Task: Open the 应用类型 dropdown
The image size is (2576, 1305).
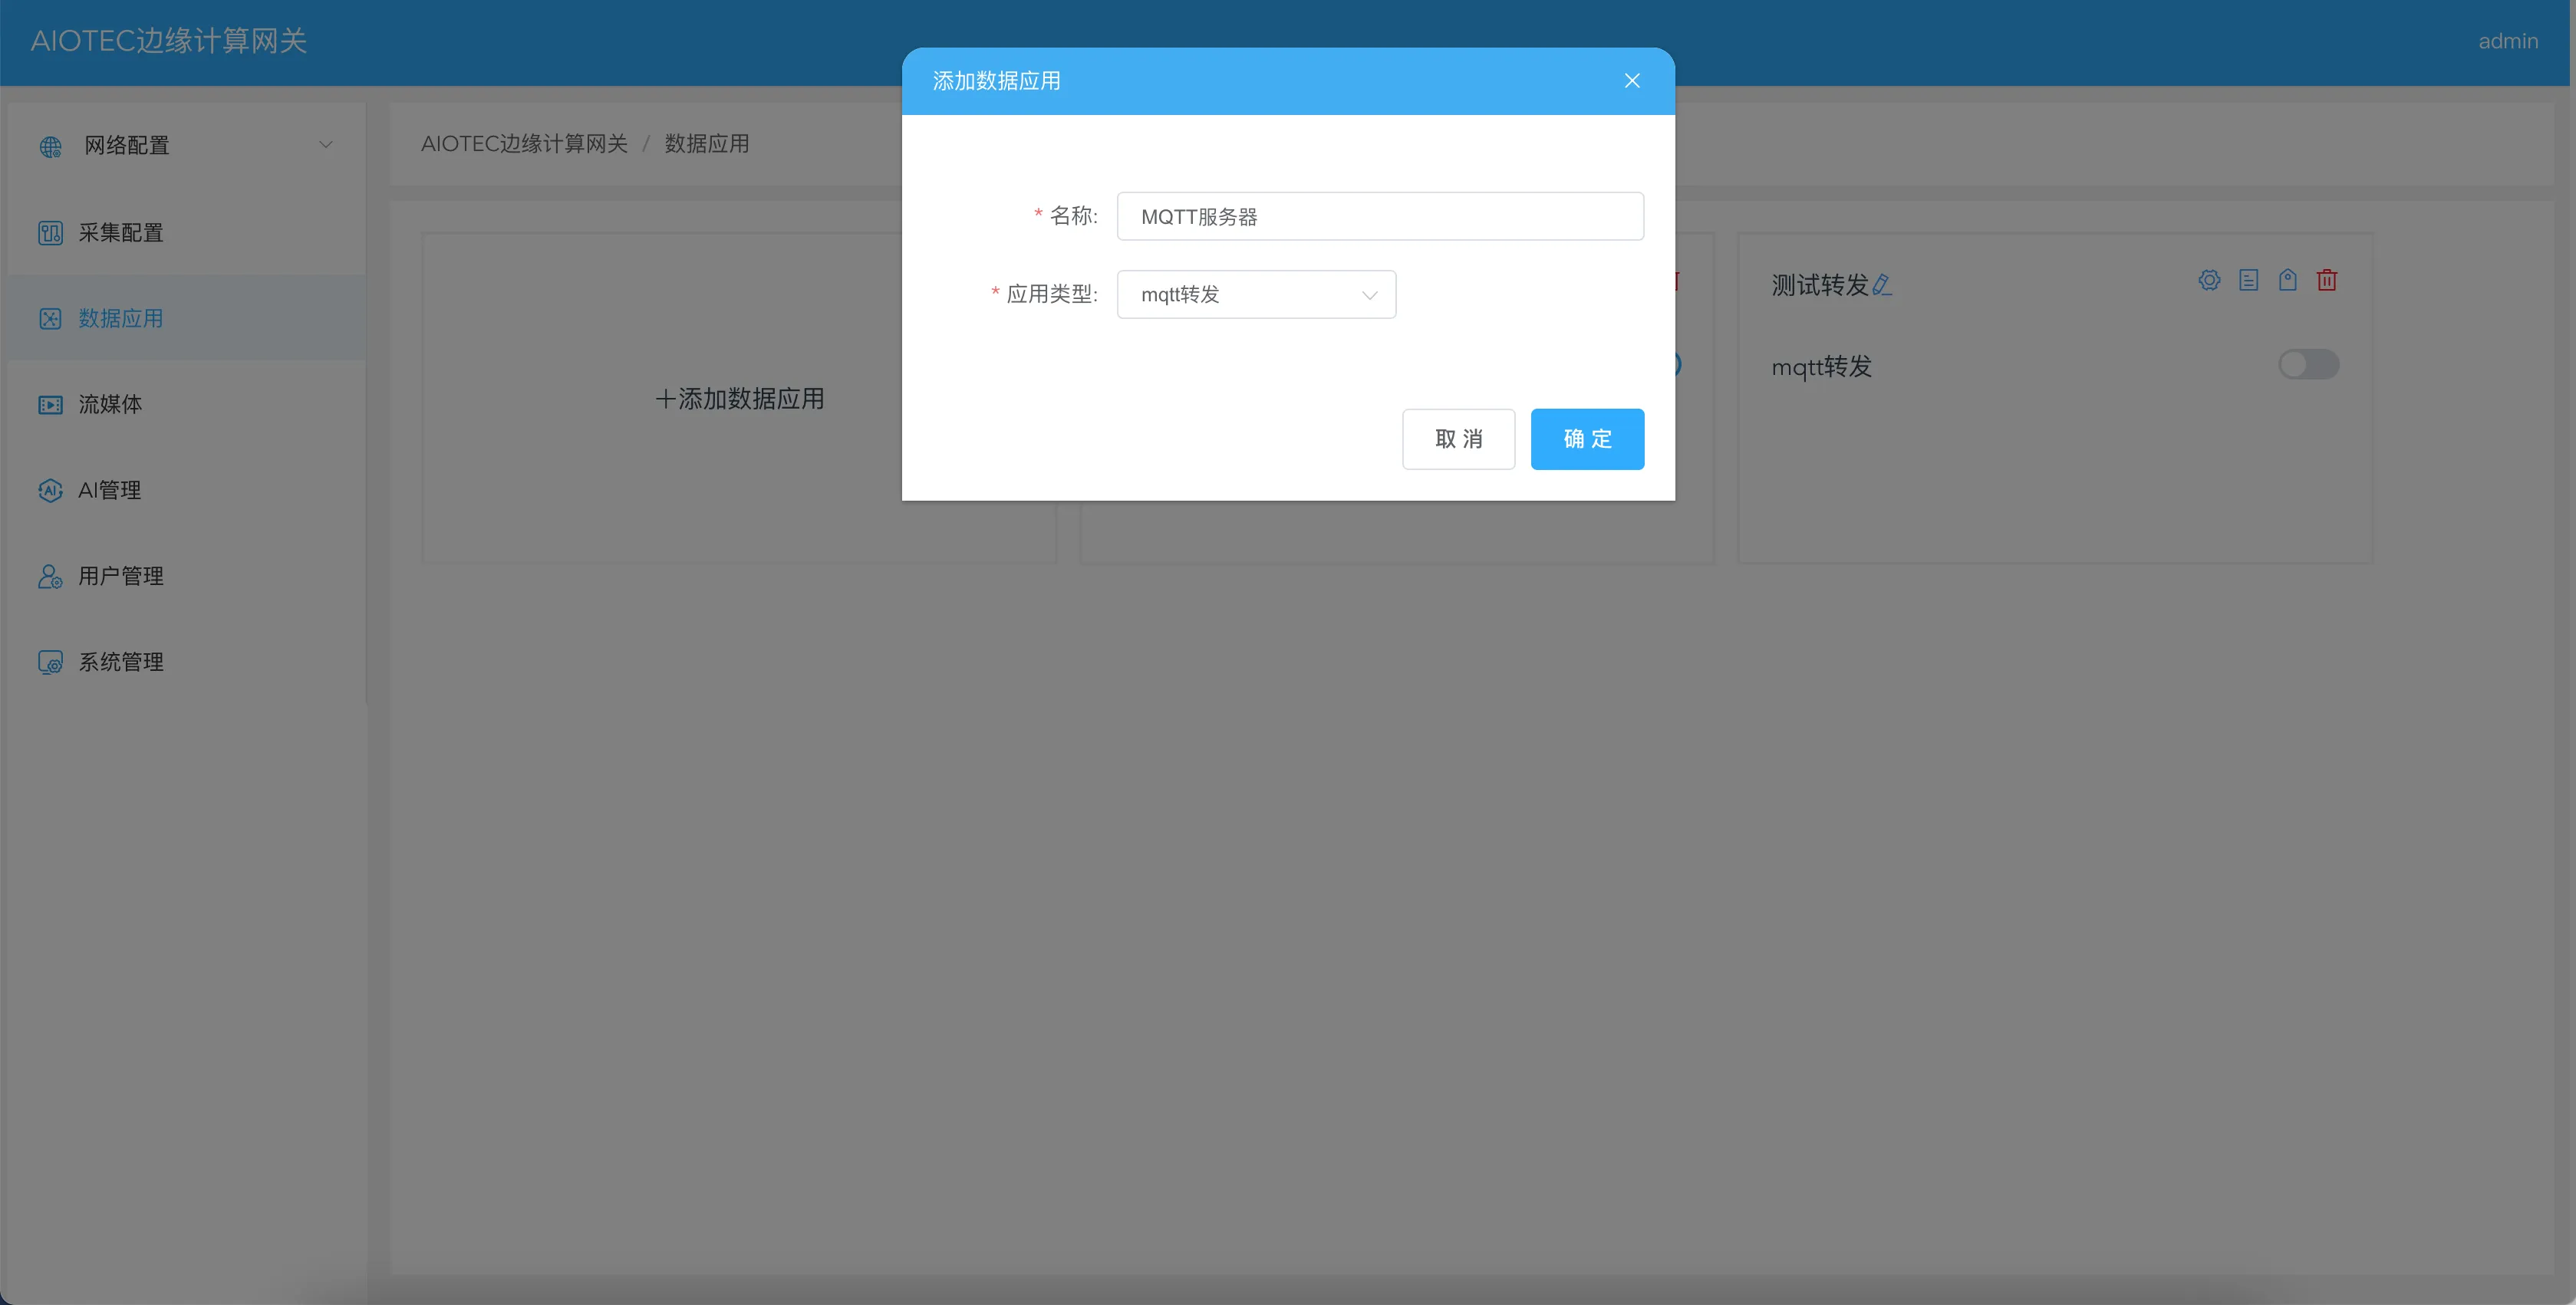Action: 1255,294
